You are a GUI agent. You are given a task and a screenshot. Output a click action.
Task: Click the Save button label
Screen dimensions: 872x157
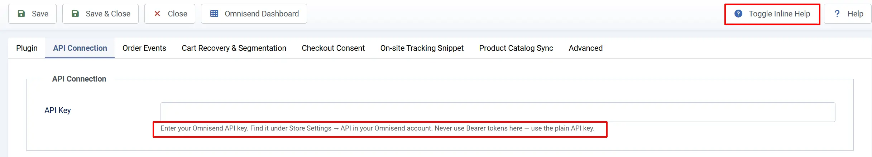40,14
